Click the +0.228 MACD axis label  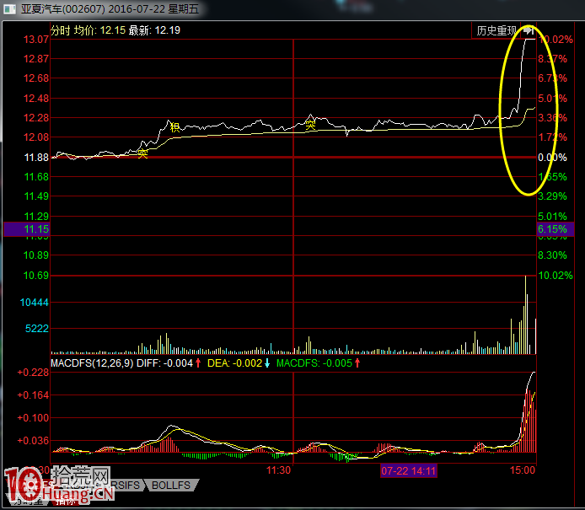[33, 373]
